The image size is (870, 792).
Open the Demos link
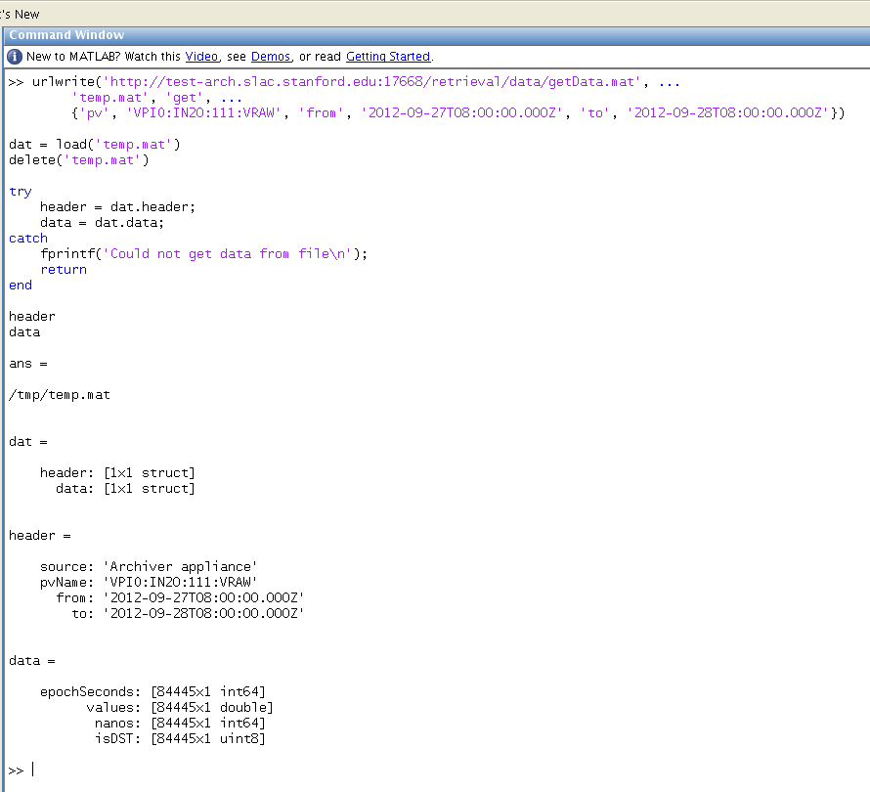tap(271, 57)
